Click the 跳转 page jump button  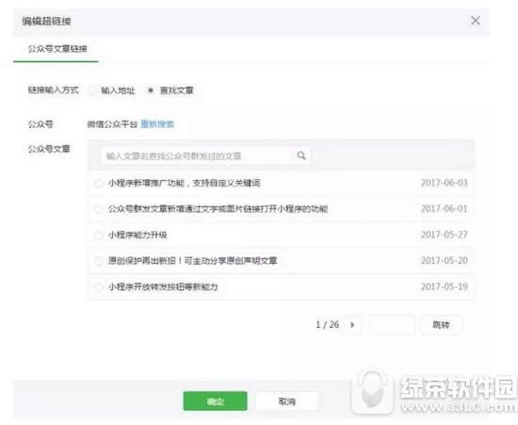(441, 325)
